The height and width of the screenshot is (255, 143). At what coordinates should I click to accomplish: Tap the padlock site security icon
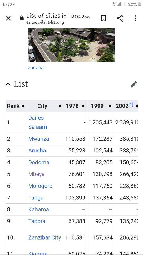(21, 18)
